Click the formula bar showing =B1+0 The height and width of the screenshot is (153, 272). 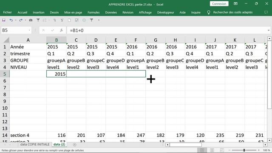tap(167, 30)
